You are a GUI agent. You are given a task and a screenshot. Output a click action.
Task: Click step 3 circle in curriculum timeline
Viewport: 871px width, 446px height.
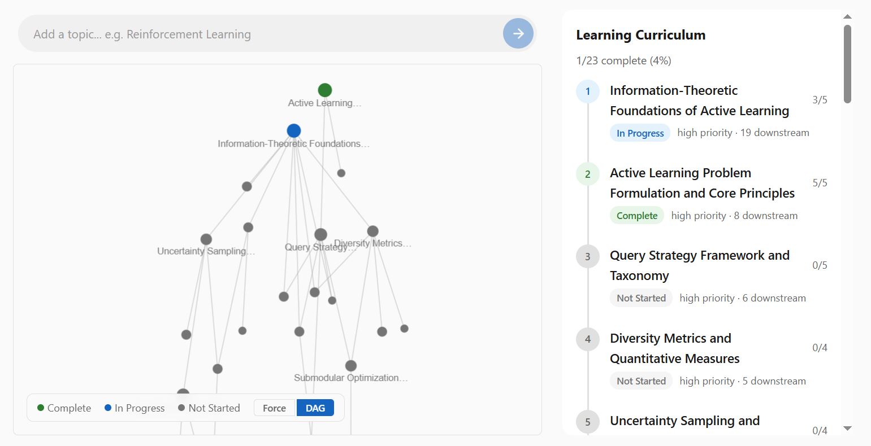coord(587,256)
